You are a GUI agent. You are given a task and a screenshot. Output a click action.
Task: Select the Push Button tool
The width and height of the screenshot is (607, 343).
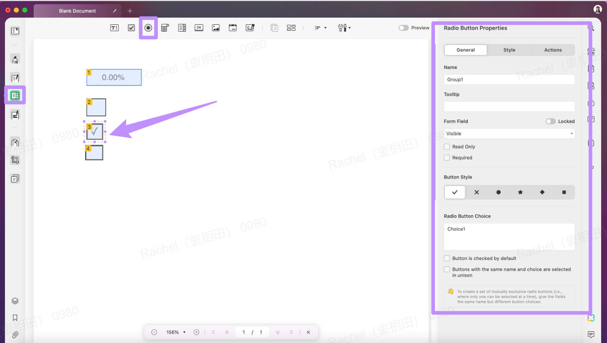[199, 28]
